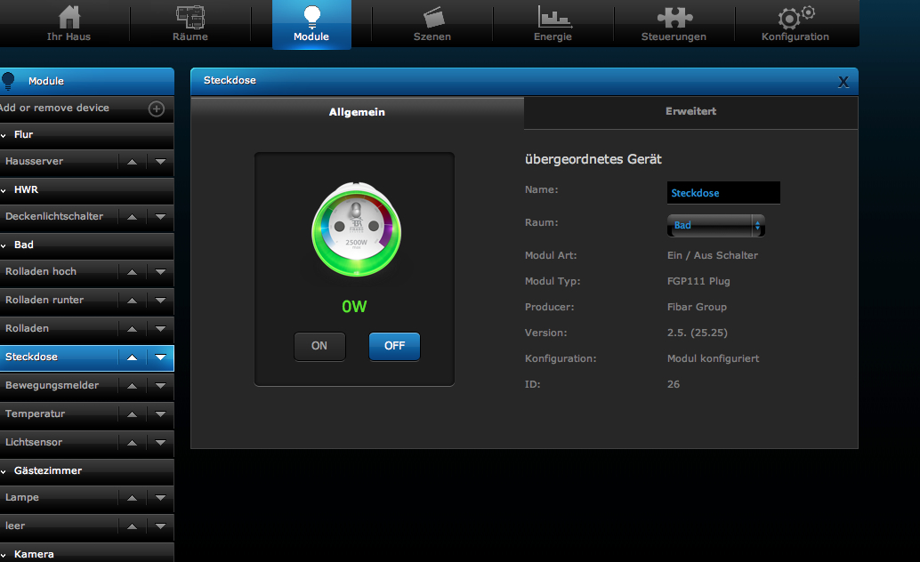Open the Konfiguration gears icon
This screenshot has width=920, height=562.
[795, 18]
